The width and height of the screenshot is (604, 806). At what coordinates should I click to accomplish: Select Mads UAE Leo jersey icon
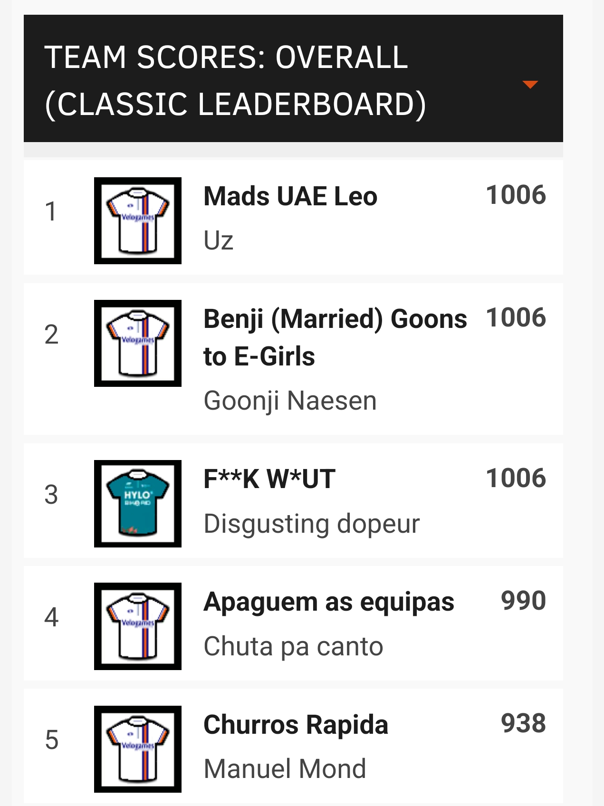(138, 221)
